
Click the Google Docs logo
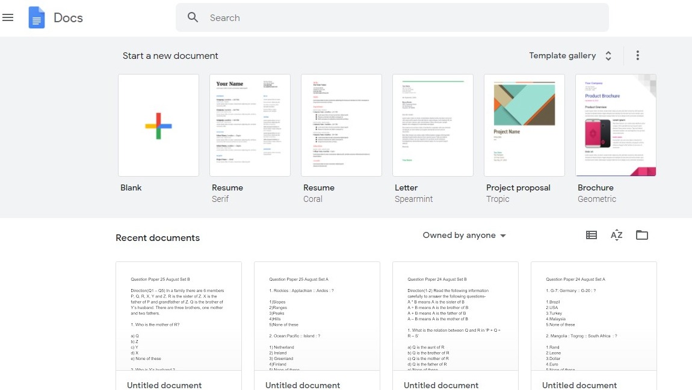(36, 17)
